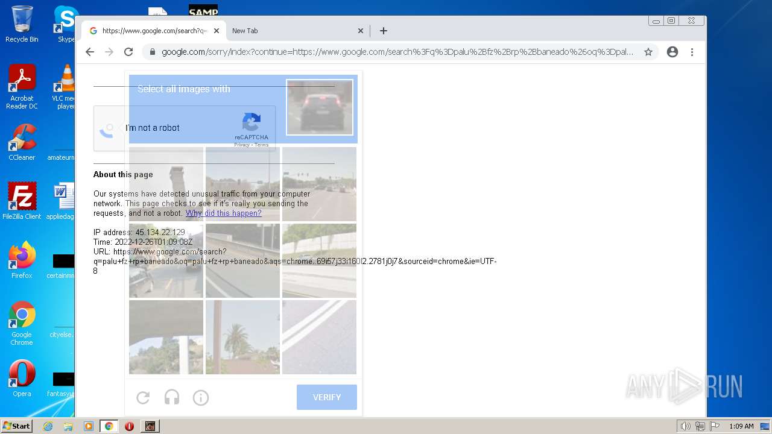The image size is (772, 434).
Task: Close the google.com search tab
Action: point(217,31)
